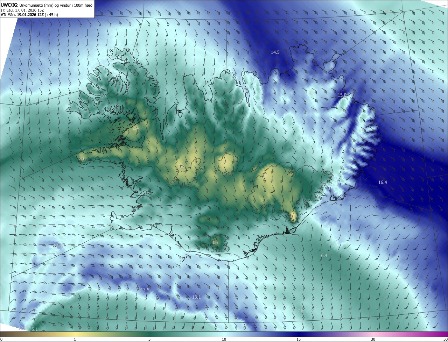The image size is (448, 342).
Task: Click the legend tick label 5
Action: coord(149,339)
